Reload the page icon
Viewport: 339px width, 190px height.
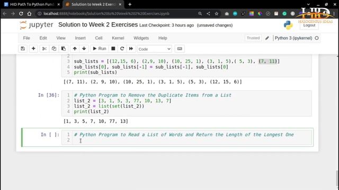[x=21, y=14]
